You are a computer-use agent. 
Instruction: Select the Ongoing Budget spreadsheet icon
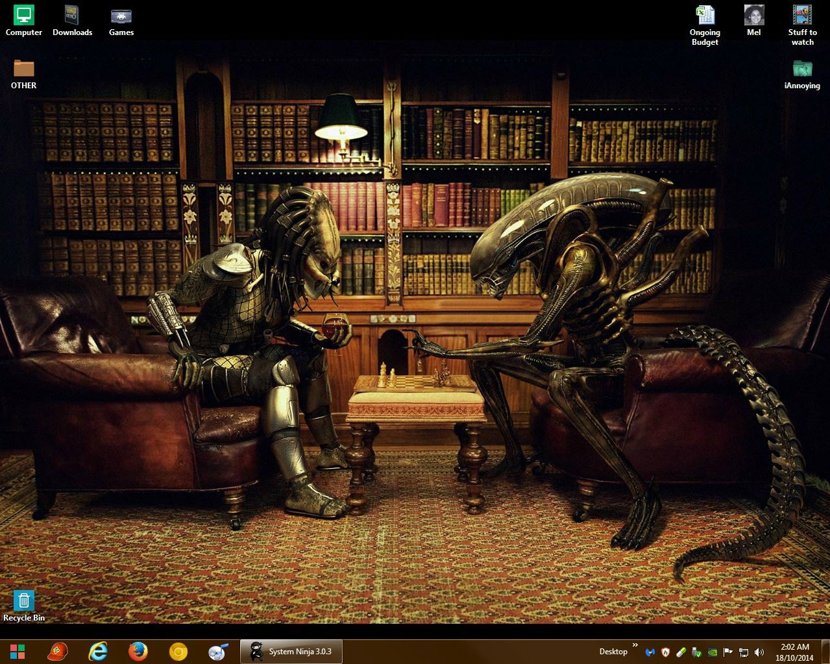pyautogui.click(x=705, y=25)
